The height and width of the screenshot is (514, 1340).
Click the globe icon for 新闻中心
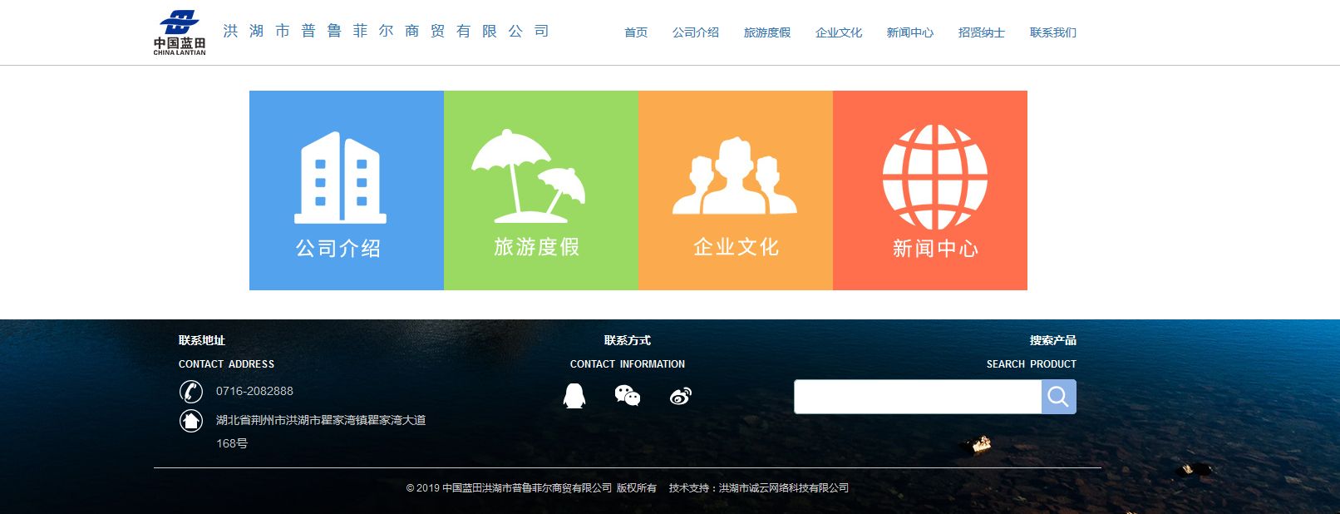coord(934,177)
